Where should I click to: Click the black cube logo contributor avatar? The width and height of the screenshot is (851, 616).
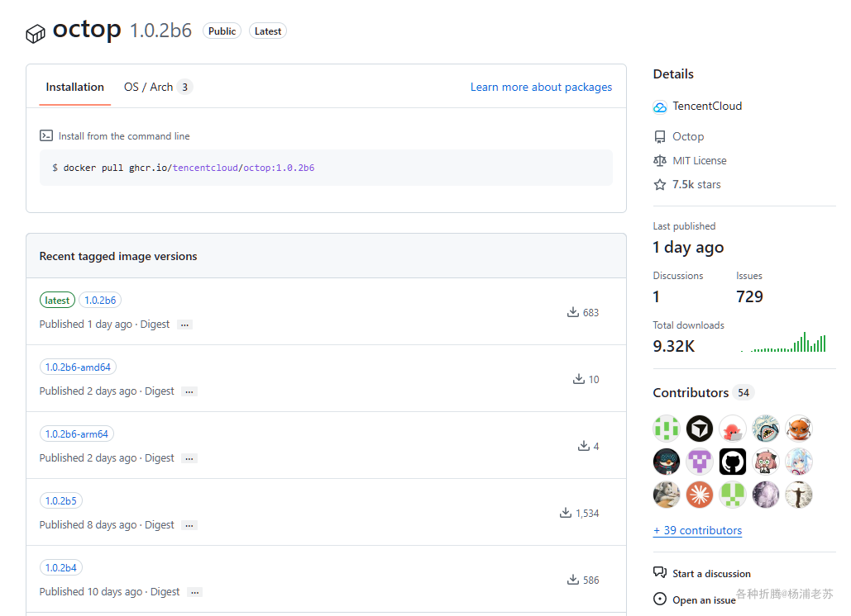[x=699, y=429]
